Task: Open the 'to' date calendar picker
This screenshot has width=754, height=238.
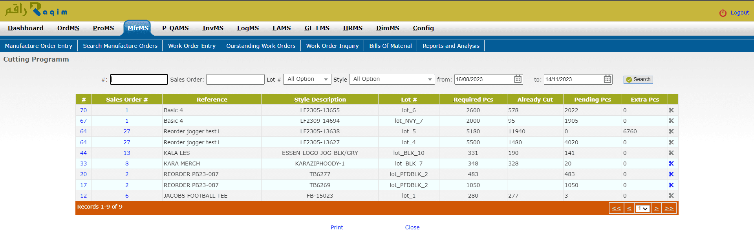Action: click(x=608, y=79)
